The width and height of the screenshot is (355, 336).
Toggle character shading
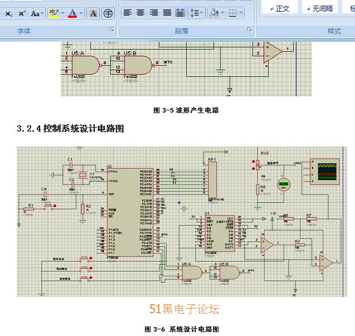(93, 13)
